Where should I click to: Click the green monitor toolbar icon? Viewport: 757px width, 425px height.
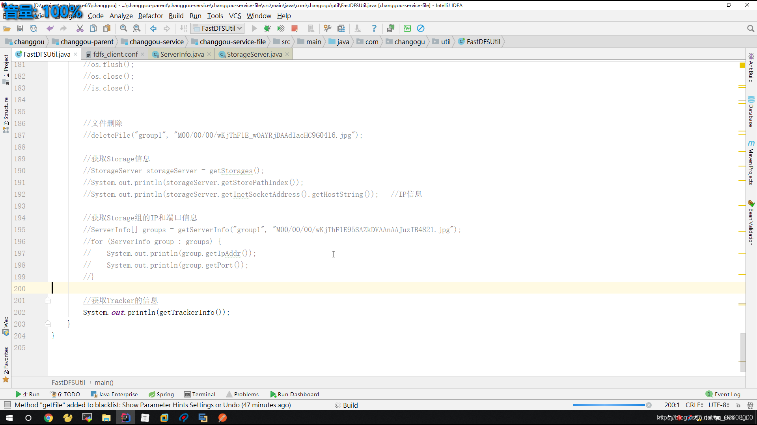(407, 28)
